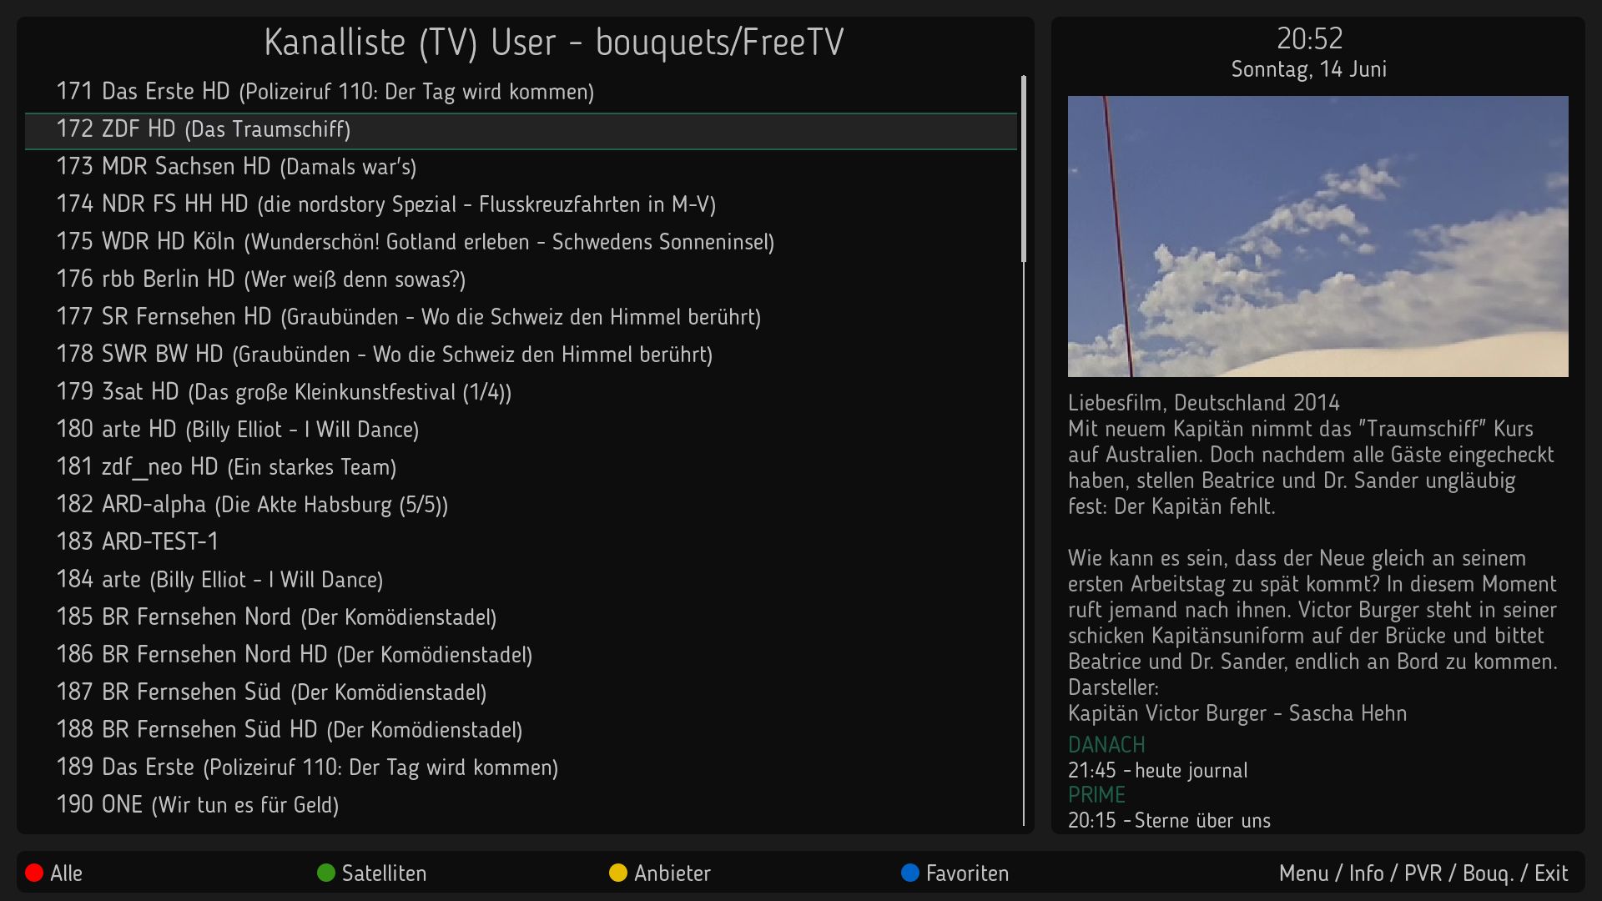Open the Favoriten bouquet label
The height and width of the screenshot is (901, 1602).
click(x=966, y=873)
